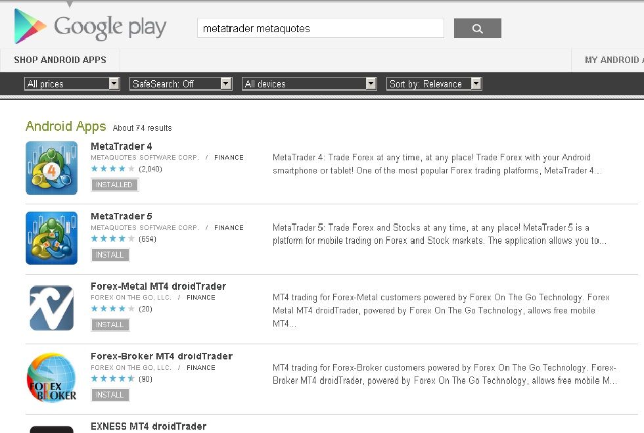Install the MetaTrader 5 app
This screenshot has height=433, width=644.
[x=110, y=255]
